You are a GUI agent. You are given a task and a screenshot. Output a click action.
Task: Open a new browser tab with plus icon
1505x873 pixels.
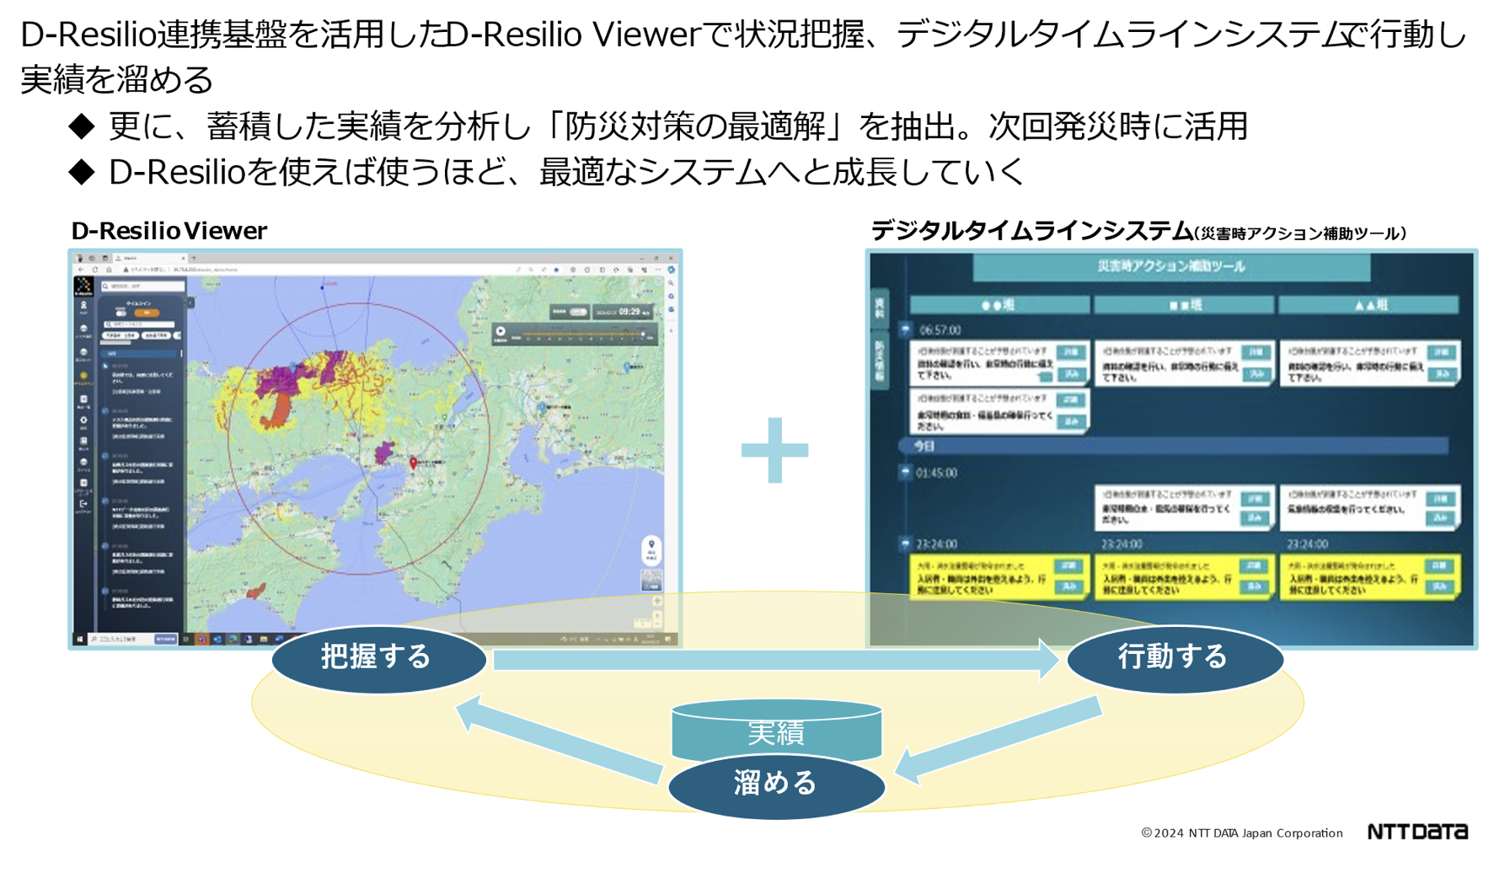[x=193, y=259]
